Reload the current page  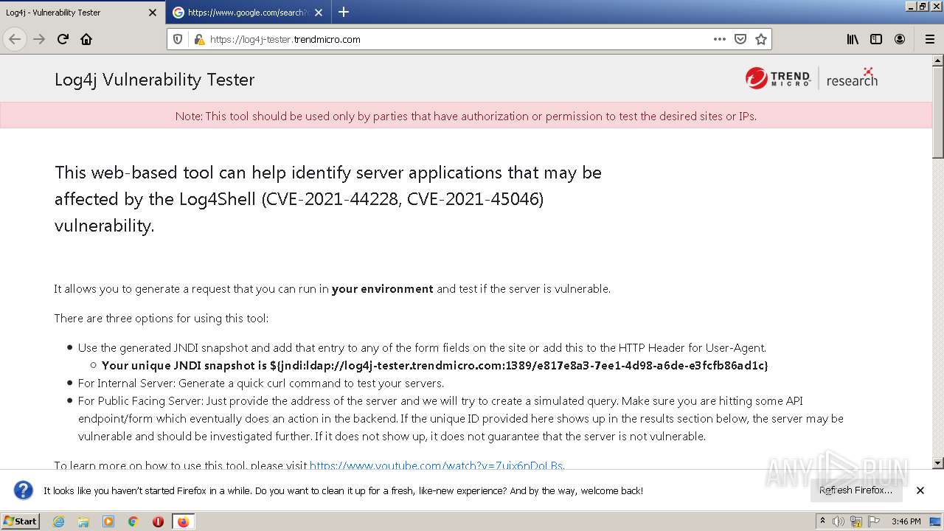click(x=63, y=39)
